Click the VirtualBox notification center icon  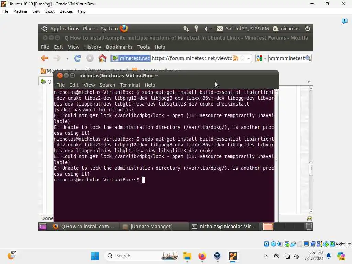(x=344, y=21)
